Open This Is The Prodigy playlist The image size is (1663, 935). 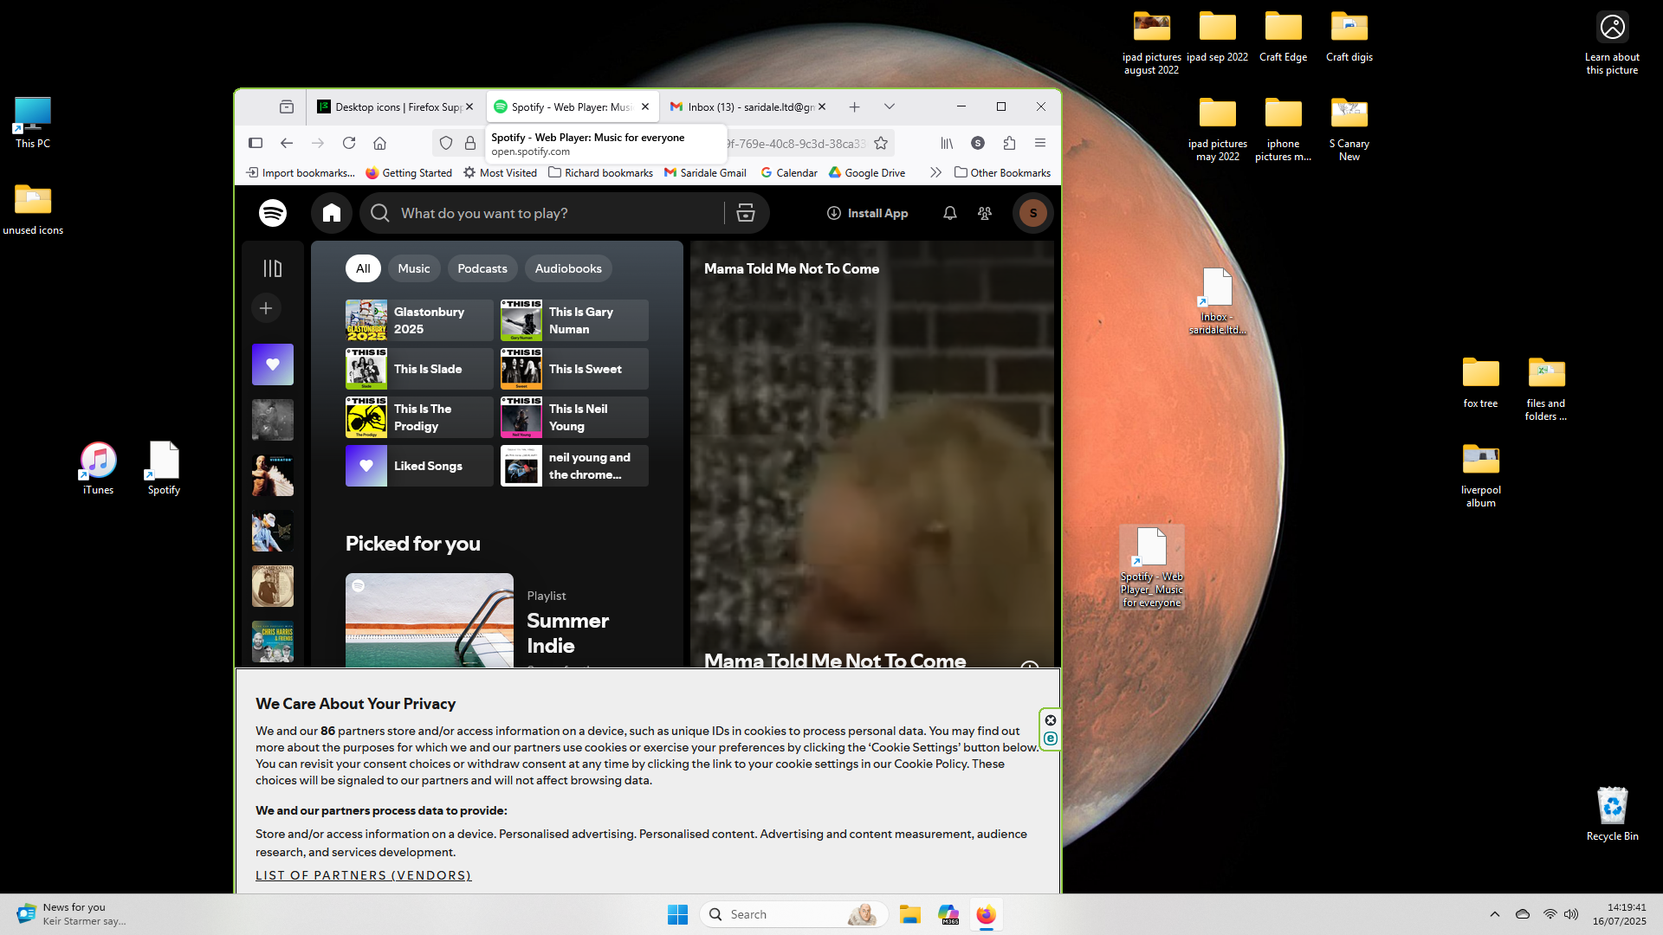tap(419, 417)
